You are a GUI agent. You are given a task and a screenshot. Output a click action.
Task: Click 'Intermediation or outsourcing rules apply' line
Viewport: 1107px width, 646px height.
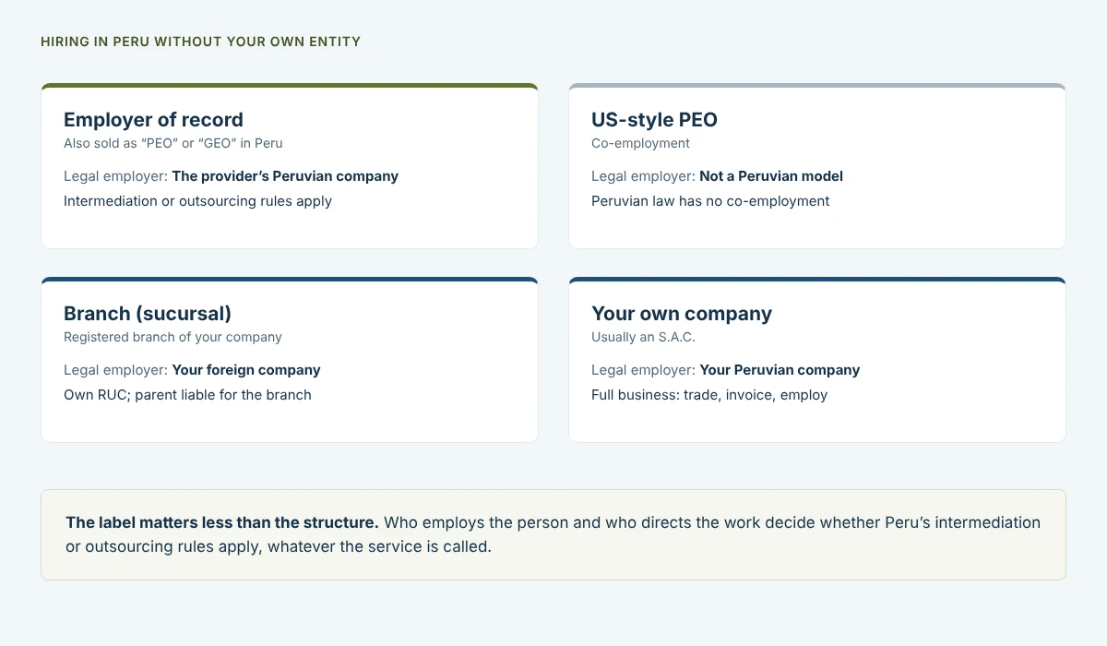tap(197, 200)
